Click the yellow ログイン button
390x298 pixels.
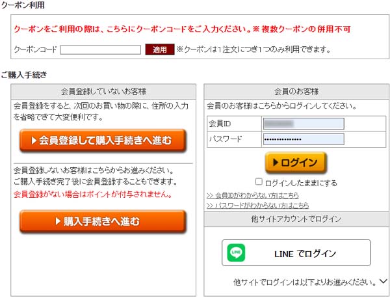pos(296,163)
